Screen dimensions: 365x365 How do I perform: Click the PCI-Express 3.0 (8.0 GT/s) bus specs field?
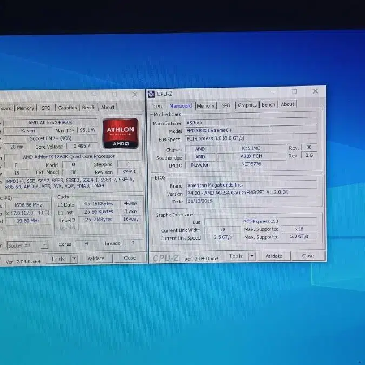pyautogui.click(x=251, y=138)
